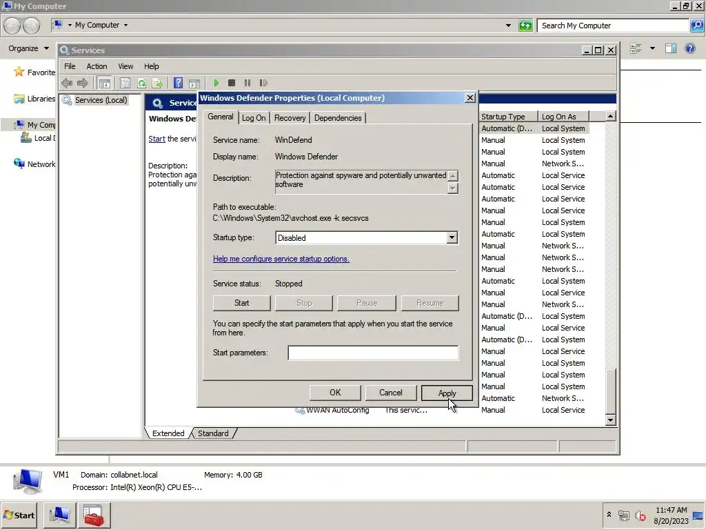This screenshot has width=706, height=530.
Task: Click the Favorites star in My Computer sidebar
Action: click(x=19, y=72)
